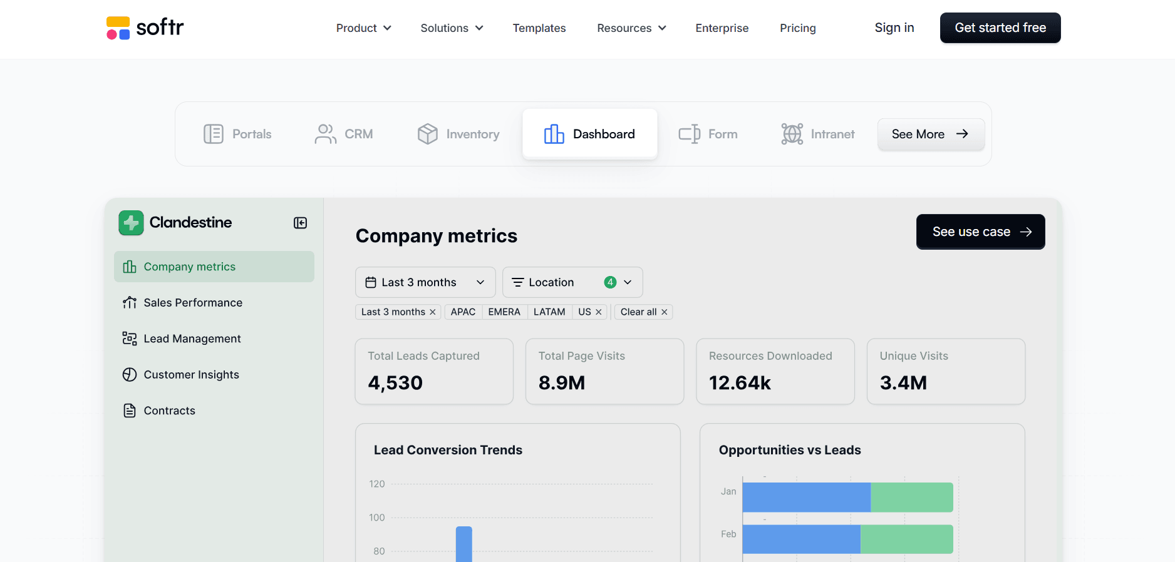The width and height of the screenshot is (1175, 562).
Task: Click the Unique Visits card
Action: click(946, 372)
